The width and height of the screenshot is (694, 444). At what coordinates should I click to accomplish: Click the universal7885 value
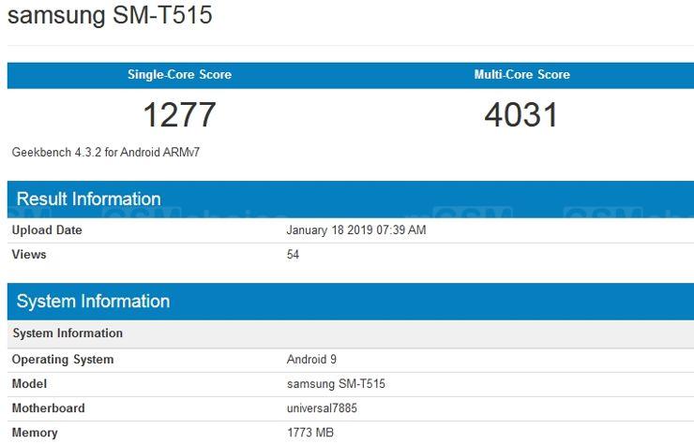pos(322,407)
